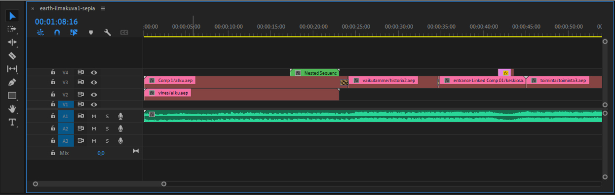Image resolution: width=615 pixels, height=195 pixels.
Task: Enable voice-over record on track A1
Action: point(120,116)
